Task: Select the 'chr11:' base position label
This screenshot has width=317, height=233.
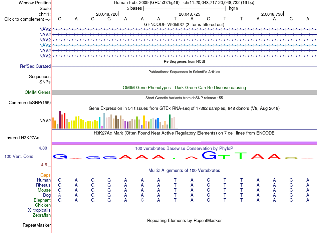Action: [x=44, y=14]
